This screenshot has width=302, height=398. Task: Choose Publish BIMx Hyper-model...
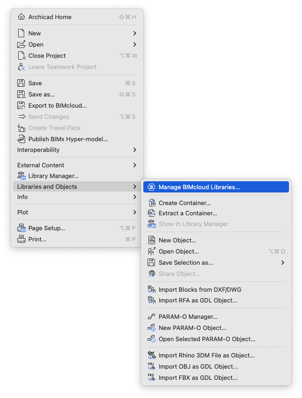click(77, 139)
